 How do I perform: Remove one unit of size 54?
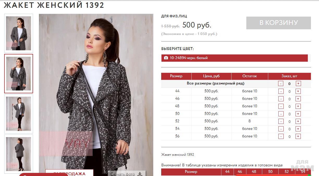tap(281, 129)
